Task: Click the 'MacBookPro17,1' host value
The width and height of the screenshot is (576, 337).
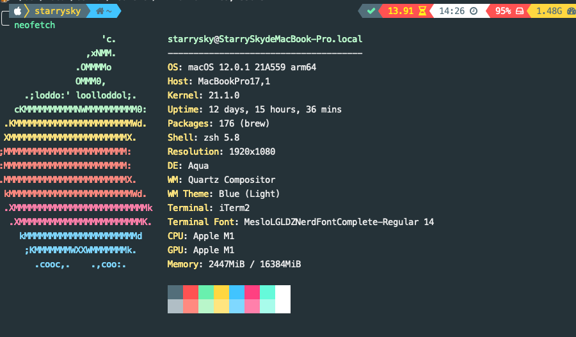Action: coord(234,81)
